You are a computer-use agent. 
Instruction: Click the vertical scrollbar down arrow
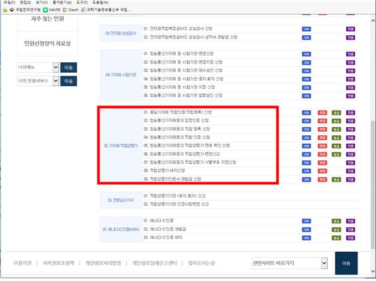[373, 272]
